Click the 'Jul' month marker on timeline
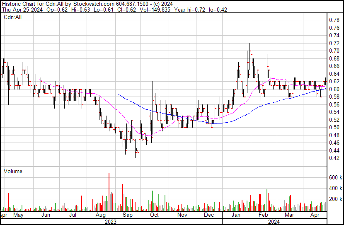The image size is (344, 225). (73, 215)
